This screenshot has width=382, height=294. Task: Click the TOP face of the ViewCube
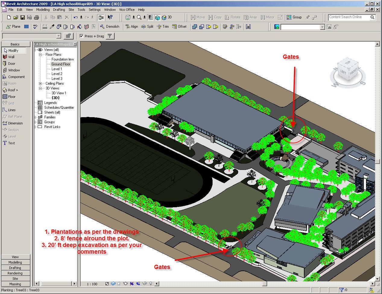pyautogui.click(x=347, y=63)
